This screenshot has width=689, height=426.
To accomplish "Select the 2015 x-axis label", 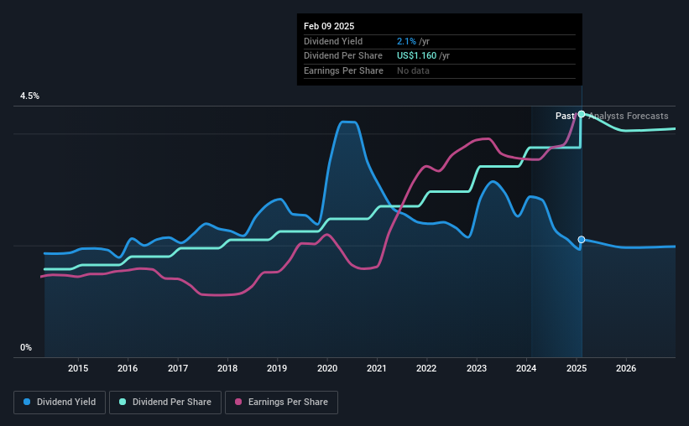I will pos(78,368).
